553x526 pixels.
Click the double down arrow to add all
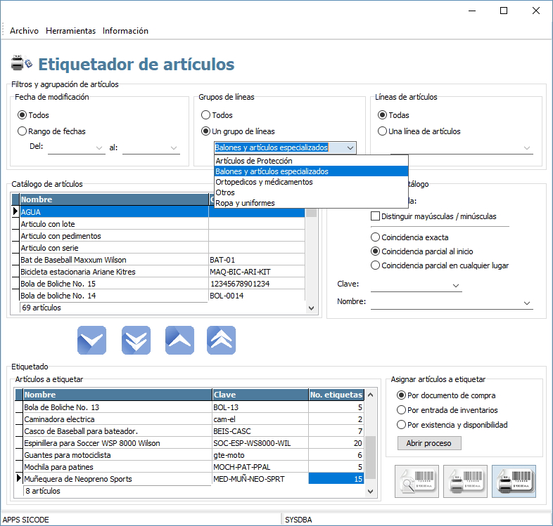click(x=136, y=341)
